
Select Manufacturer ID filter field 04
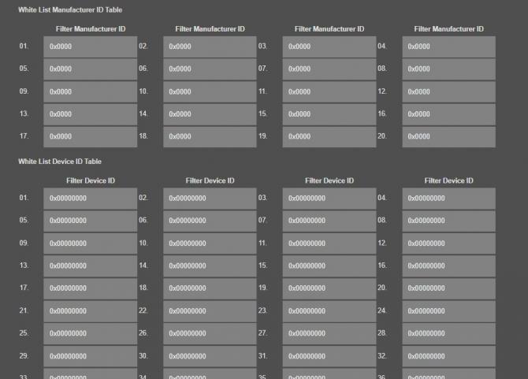point(448,46)
